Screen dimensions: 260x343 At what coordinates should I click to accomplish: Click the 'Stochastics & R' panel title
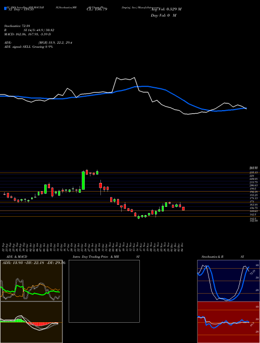point(212,257)
